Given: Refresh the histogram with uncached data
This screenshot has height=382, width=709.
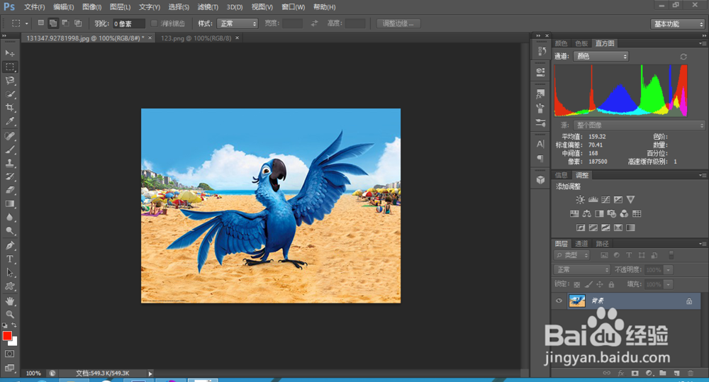Looking at the screenshot, I should (x=683, y=57).
